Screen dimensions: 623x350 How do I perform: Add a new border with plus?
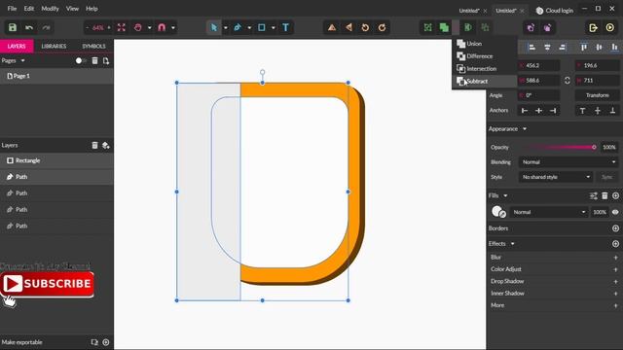pos(615,228)
